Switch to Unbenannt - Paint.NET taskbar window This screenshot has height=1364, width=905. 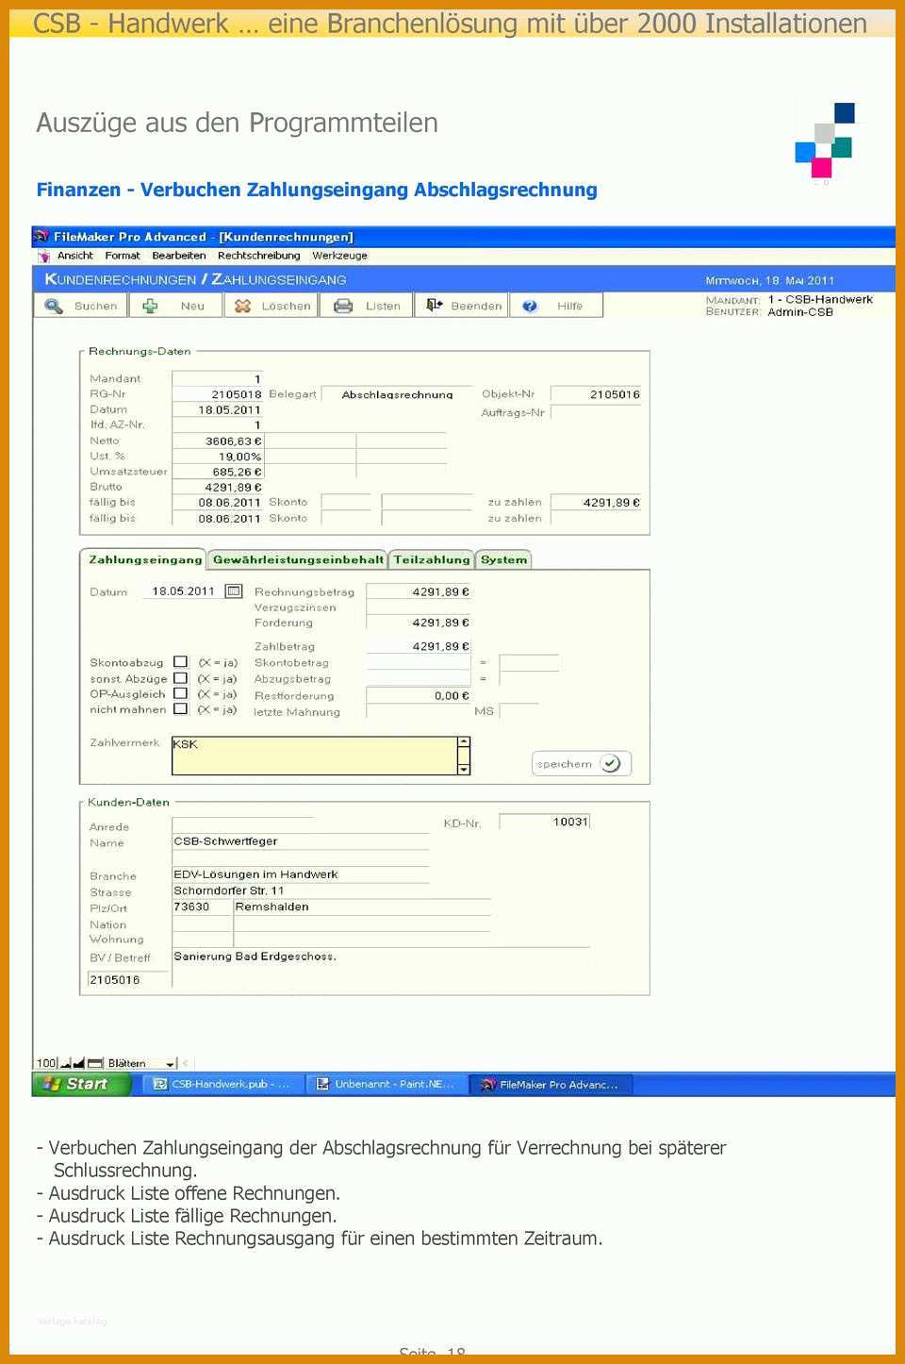coord(387,1084)
